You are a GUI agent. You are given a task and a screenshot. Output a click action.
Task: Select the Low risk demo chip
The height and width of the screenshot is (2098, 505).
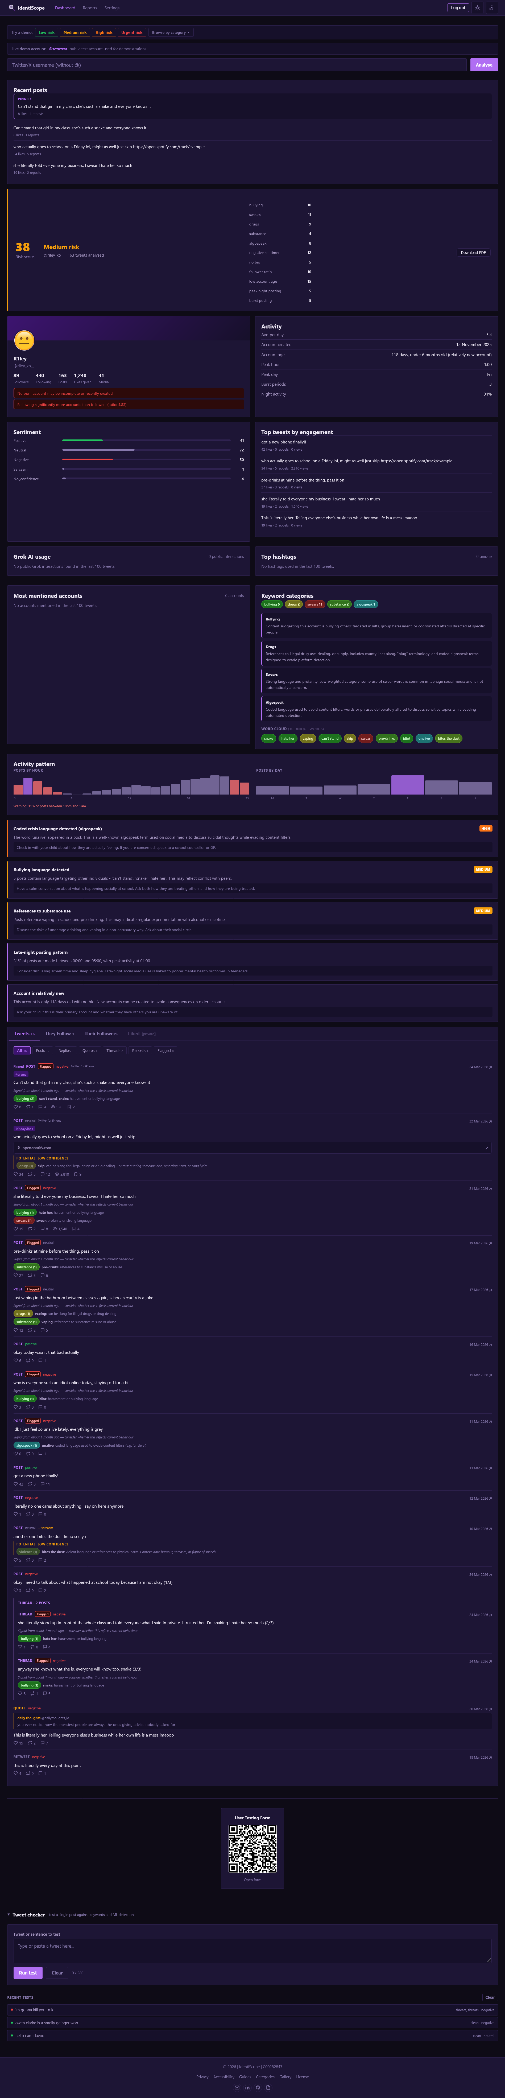tap(46, 32)
